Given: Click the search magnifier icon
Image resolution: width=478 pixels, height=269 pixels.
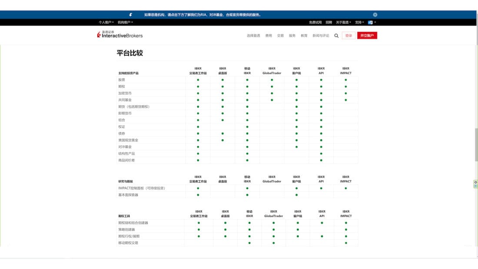Looking at the screenshot, I should point(336,36).
